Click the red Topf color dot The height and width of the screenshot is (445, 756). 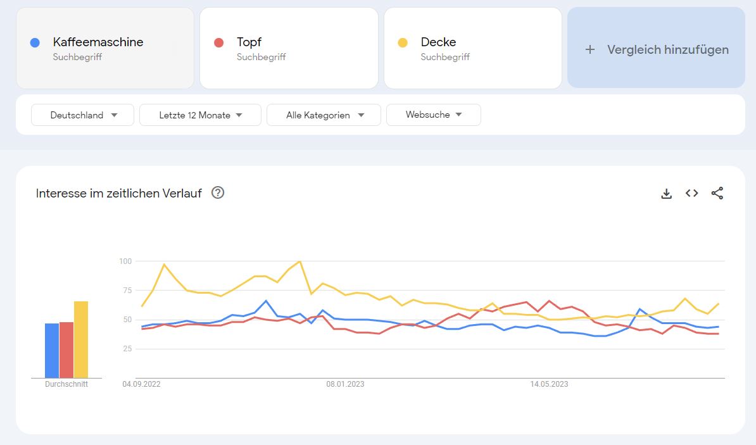tap(219, 42)
